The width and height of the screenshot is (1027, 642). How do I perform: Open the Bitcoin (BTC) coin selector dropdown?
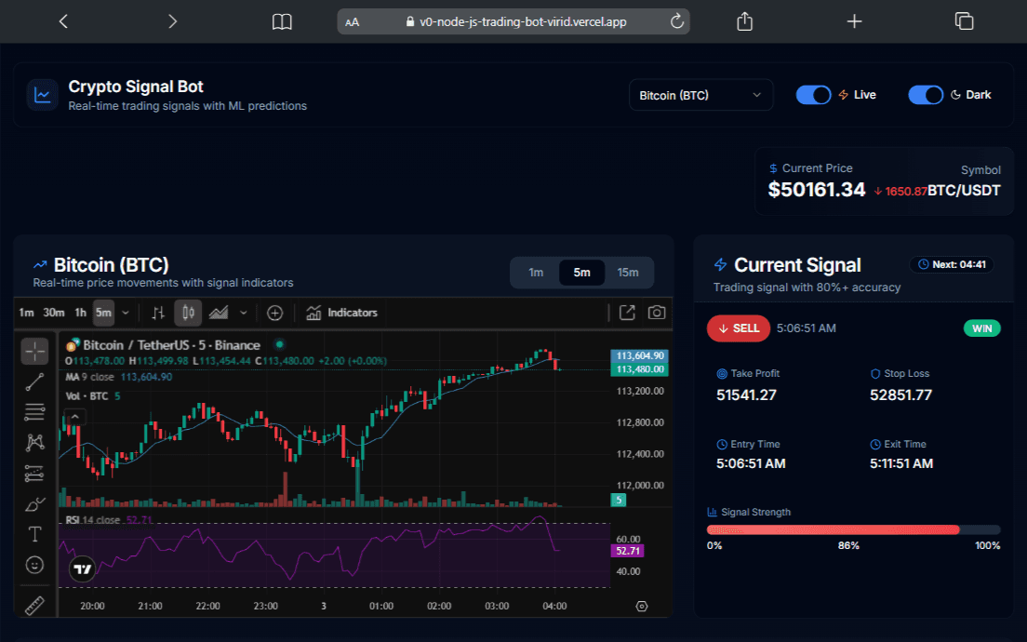[x=700, y=95]
